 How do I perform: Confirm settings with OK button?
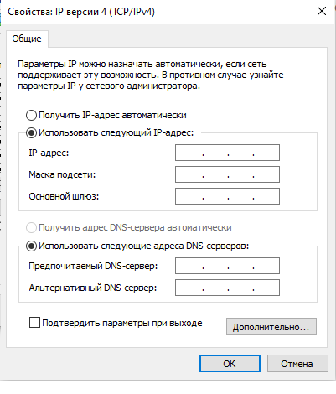(x=230, y=364)
